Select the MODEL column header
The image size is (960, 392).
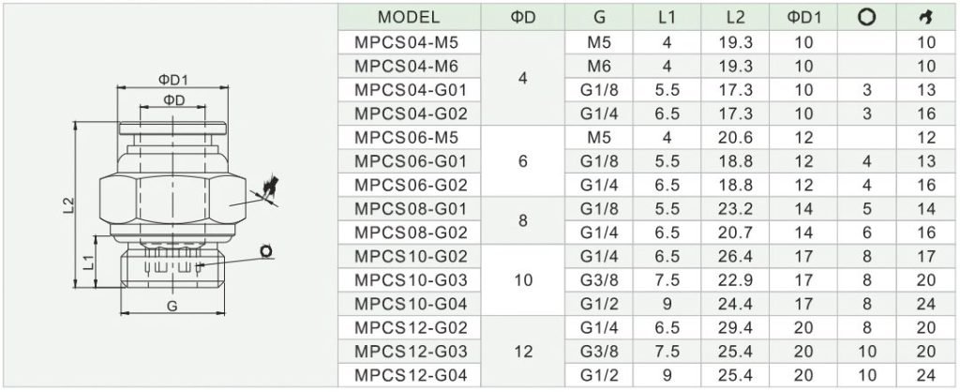(409, 17)
